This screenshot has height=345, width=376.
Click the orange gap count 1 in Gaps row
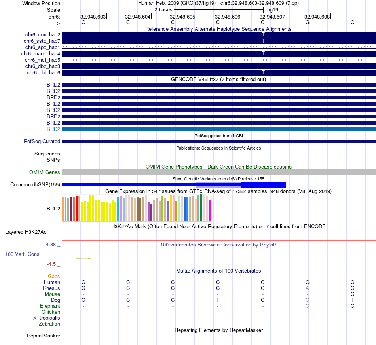click(241, 277)
